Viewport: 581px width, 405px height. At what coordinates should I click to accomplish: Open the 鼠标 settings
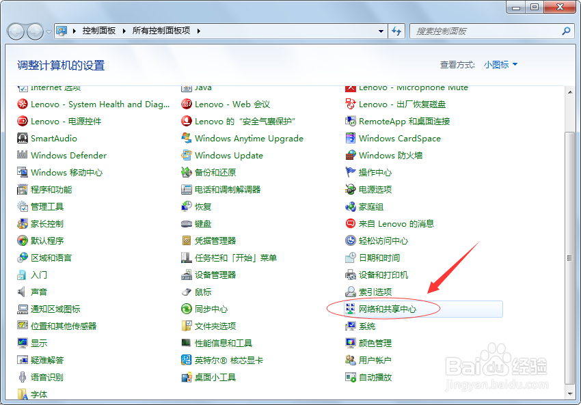[x=202, y=292]
